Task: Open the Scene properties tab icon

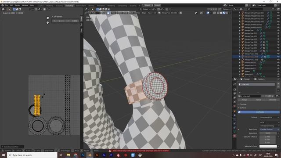Action: point(234,102)
